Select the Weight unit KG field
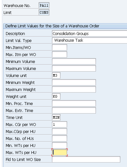Image resolution: width=127 pixels, height=167 pixels. click(56, 96)
